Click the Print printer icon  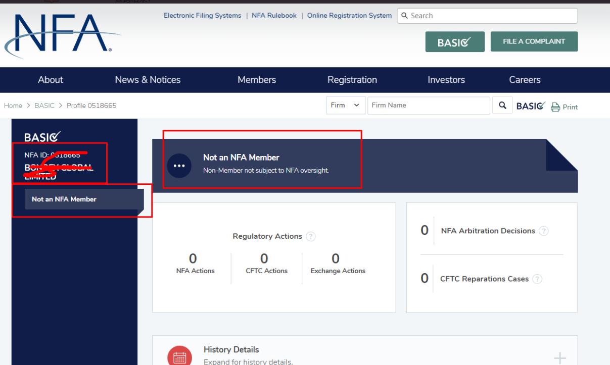click(x=557, y=107)
